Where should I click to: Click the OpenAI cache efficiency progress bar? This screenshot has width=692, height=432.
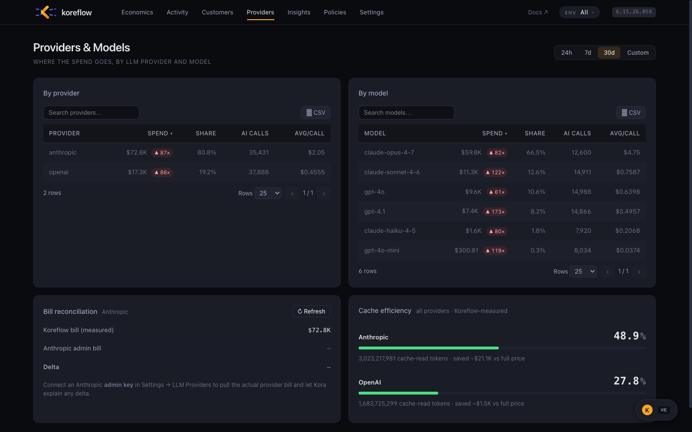click(502, 393)
